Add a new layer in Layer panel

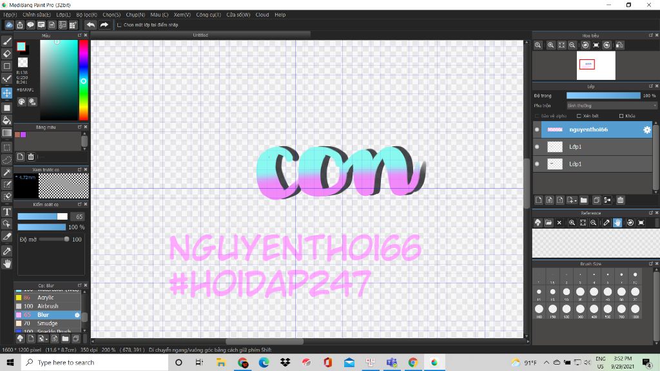click(538, 200)
